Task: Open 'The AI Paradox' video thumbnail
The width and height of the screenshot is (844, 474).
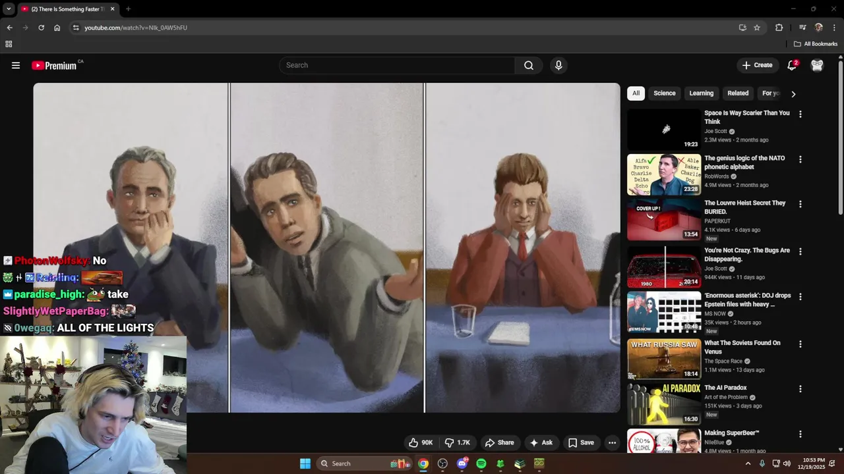Action: tap(664, 404)
